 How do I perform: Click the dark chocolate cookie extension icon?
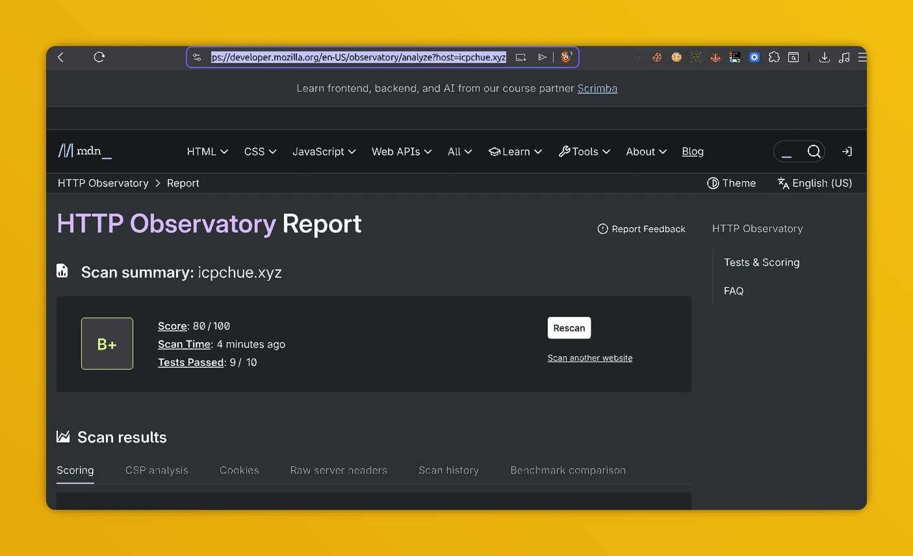(657, 57)
